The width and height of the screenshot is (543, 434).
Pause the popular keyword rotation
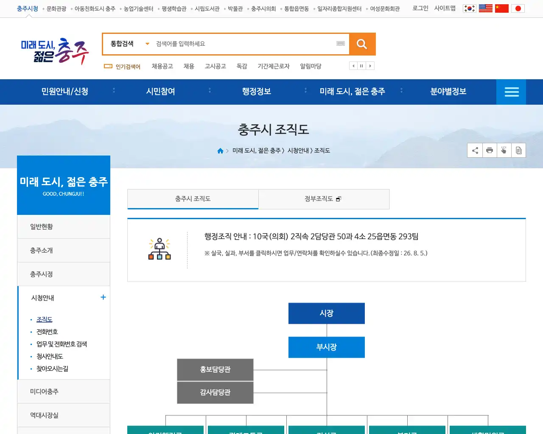point(361,66)
